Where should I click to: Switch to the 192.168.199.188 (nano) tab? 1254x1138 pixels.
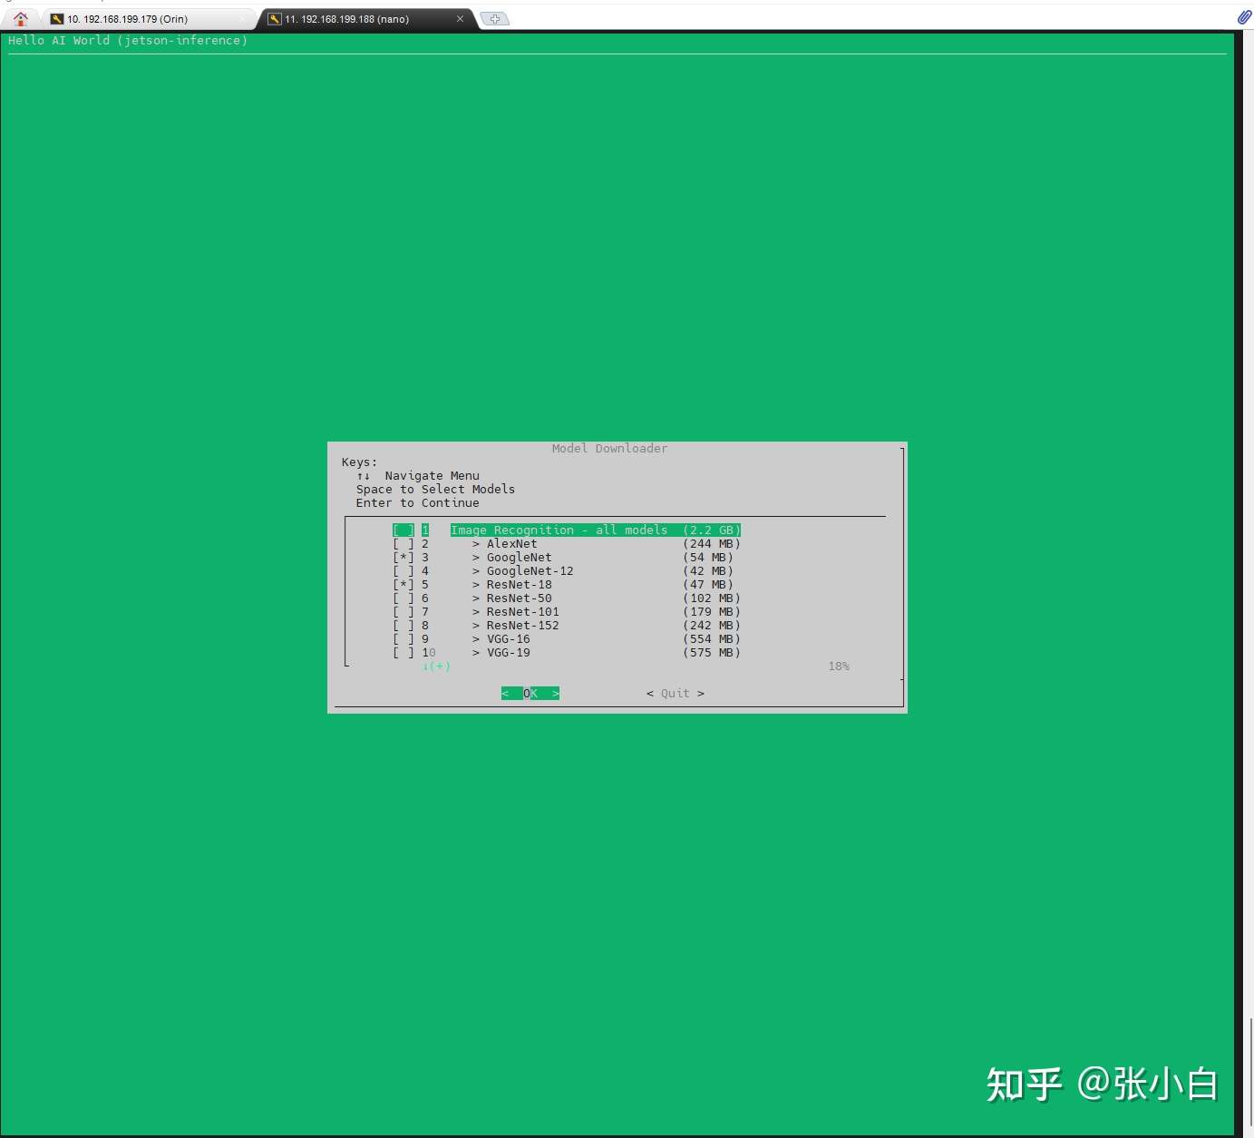coord(366,19)
